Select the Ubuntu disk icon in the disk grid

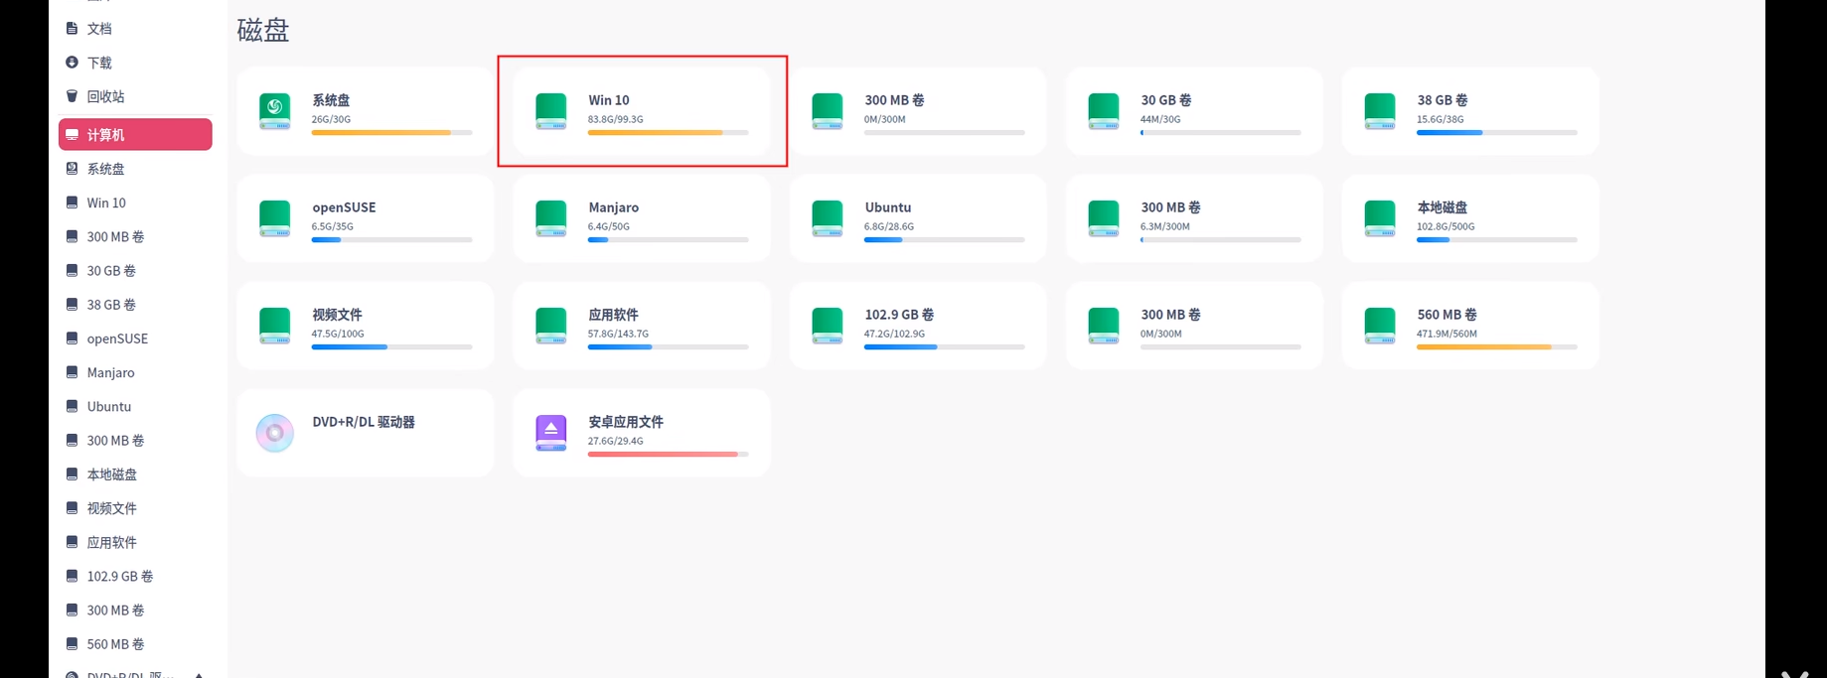(828, 218)
